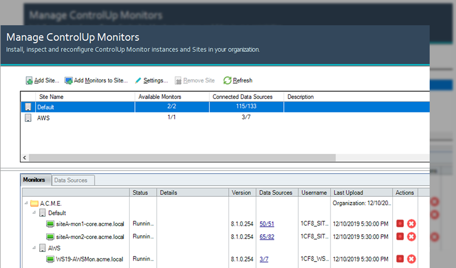456x268 pixels.
Task: Remove the WS19-AWSMon monitor
Action: (x=411, y=259)
